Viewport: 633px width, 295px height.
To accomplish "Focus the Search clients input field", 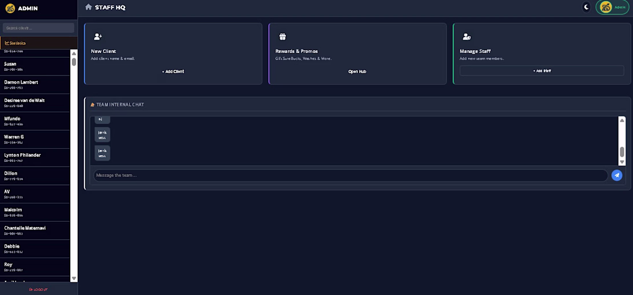I will pos(39,28).
